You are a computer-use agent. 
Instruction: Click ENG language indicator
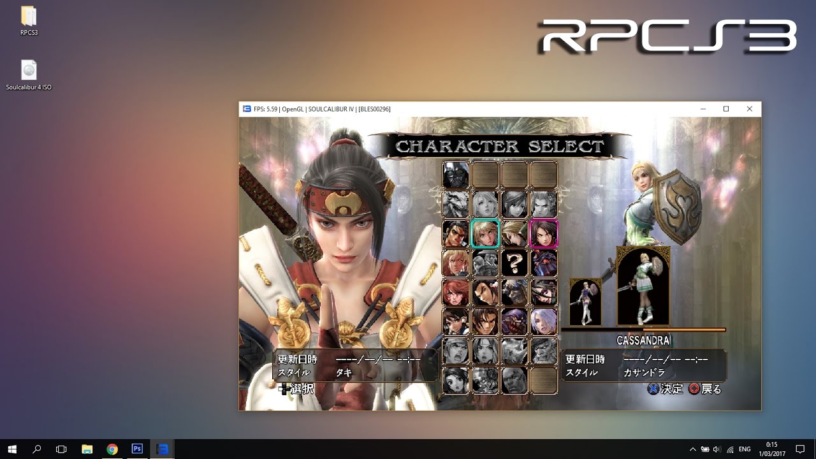click(x=745, y=449)
